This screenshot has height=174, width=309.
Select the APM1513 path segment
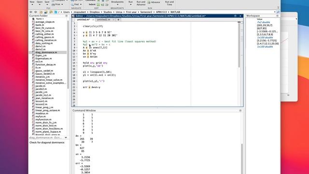tap(161, 12)
